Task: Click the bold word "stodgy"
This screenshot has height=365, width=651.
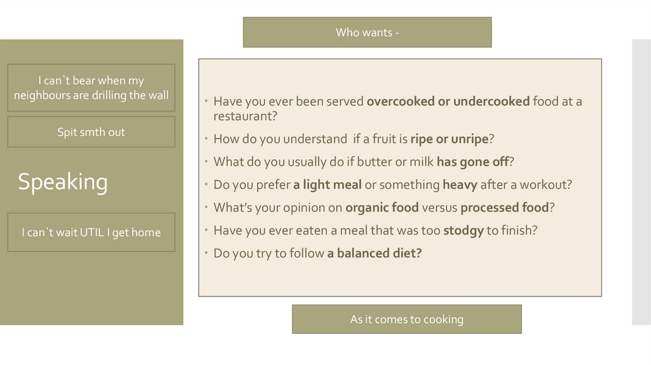Action: [x=463, y=230]
